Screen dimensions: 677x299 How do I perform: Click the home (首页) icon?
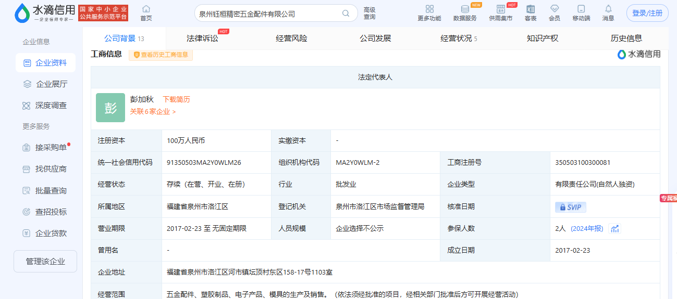coord(146,9)
